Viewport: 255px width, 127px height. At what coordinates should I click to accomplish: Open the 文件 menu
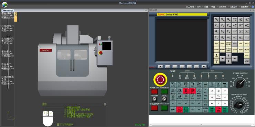coord(199,7)
